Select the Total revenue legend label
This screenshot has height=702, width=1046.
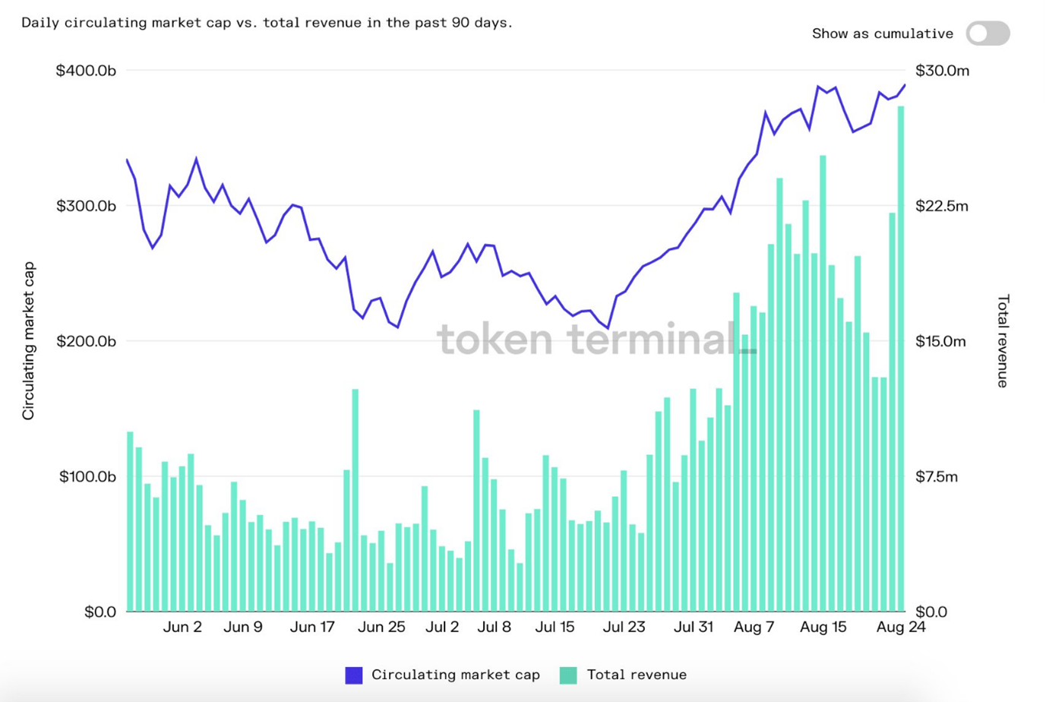tap(637, 675)
